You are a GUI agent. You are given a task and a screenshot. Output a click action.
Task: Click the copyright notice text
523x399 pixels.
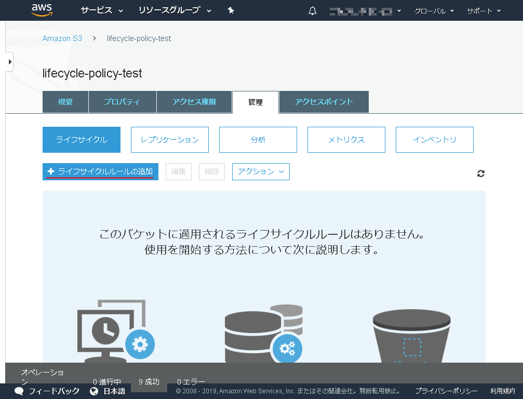coord(288,391)
